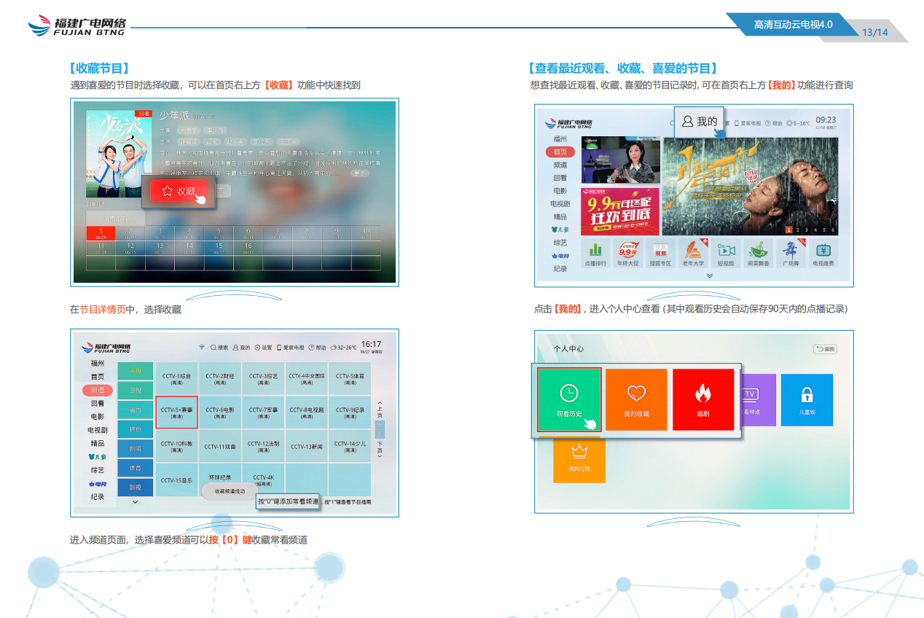Image resolution: width=924 pixels, height=618 pixels.
Task: Expand channel categories chevron below 影视
Action: [x=135, y=502]
